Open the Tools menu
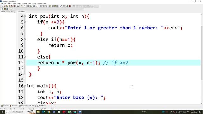Image resolution: width=203 pixels, height=114 pixels. point(29,3)
